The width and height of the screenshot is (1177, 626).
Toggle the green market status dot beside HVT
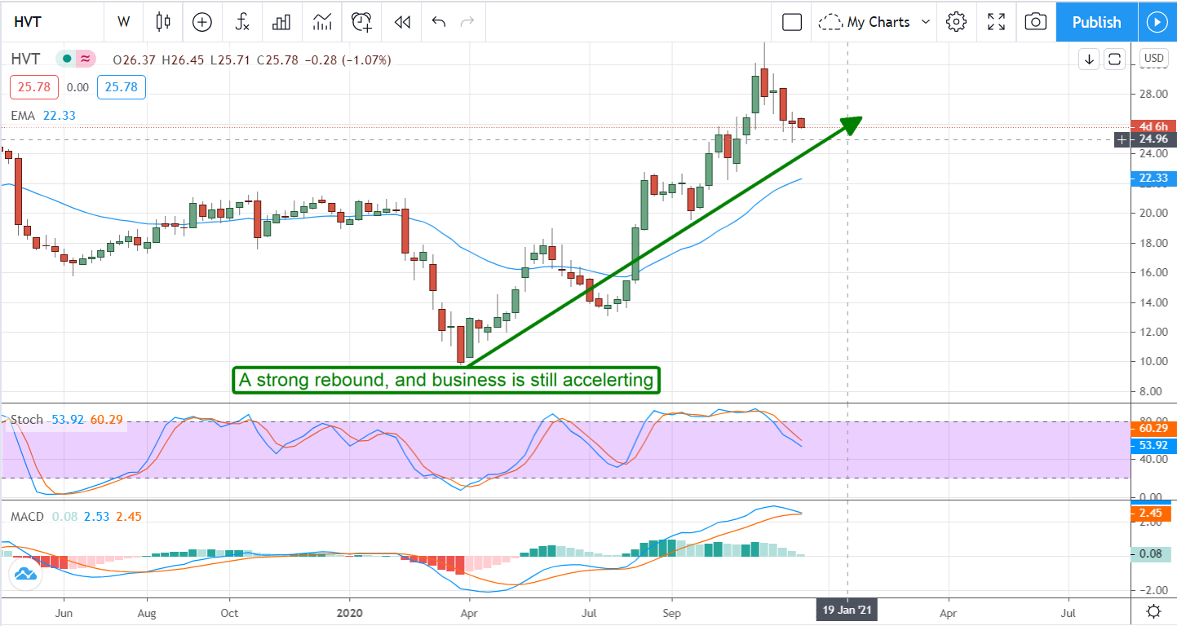pyautogui.click(x=65, y=59)
